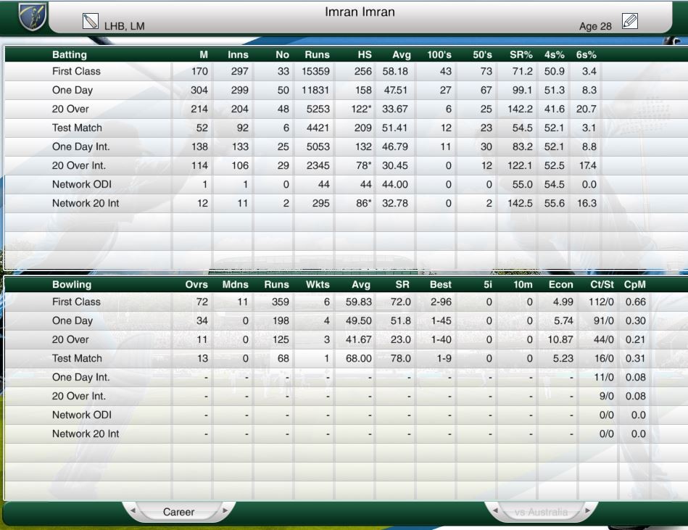Image resolution: width=688 pixels, height=530 pixels.
Task: Click 20 Over high score 122*
Action: coord(361,109)
